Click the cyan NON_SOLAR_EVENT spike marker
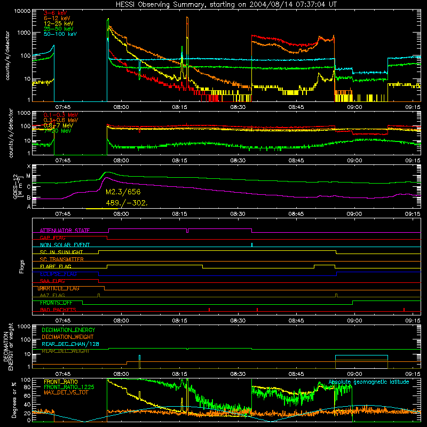427x427 pixels. pyautogui.click(x=252, y=244)
